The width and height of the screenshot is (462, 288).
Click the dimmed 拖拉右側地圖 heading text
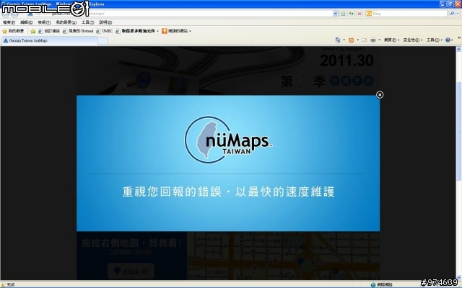pyautogui.click(x=131, y=243)
